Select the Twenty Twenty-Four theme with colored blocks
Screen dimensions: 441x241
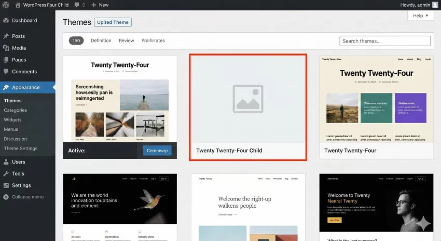point(376,108)
